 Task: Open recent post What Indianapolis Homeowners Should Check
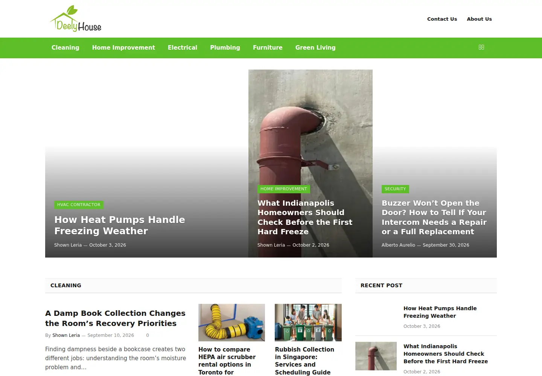[x=446, y=354]
